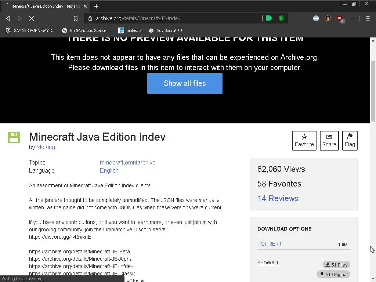Click the forward navigation arrow
Image resolution: width=376 pixels, height=282 pixels.
pyautogui.click(x=20, y=18)
